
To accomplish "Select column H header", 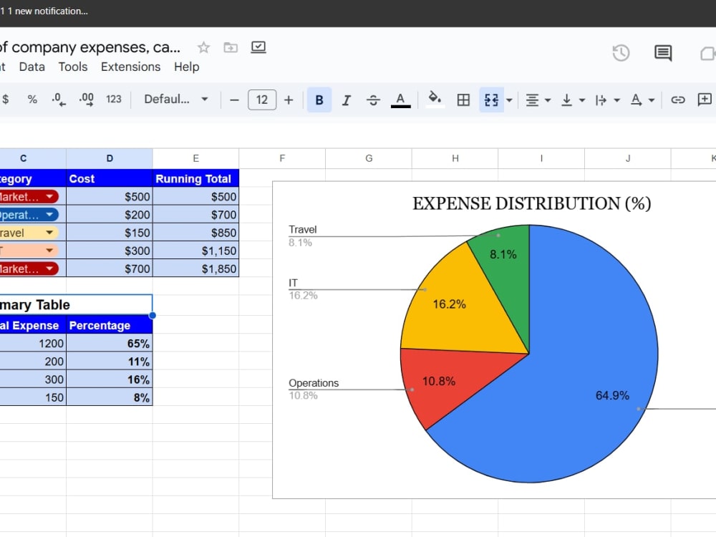I will 455,158.
